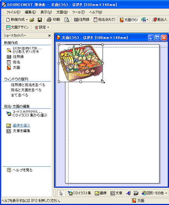
Task: Maximize the 文面(うら) document window
Action: (158, 38)
